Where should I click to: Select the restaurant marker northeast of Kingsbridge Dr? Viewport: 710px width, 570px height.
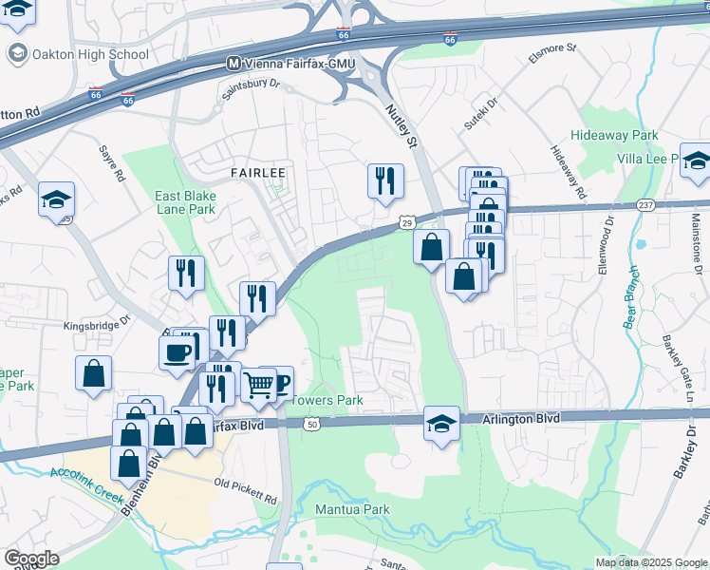257,299
